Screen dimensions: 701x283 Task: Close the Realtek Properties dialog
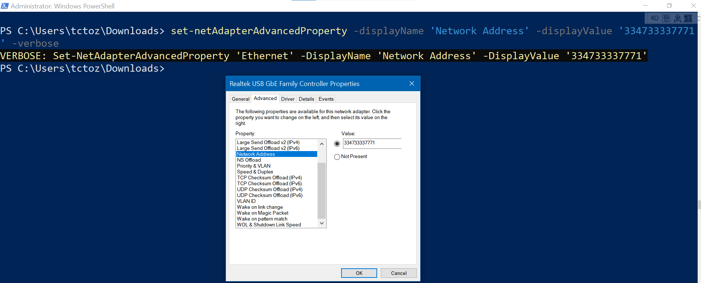click(x=412, y=84)
